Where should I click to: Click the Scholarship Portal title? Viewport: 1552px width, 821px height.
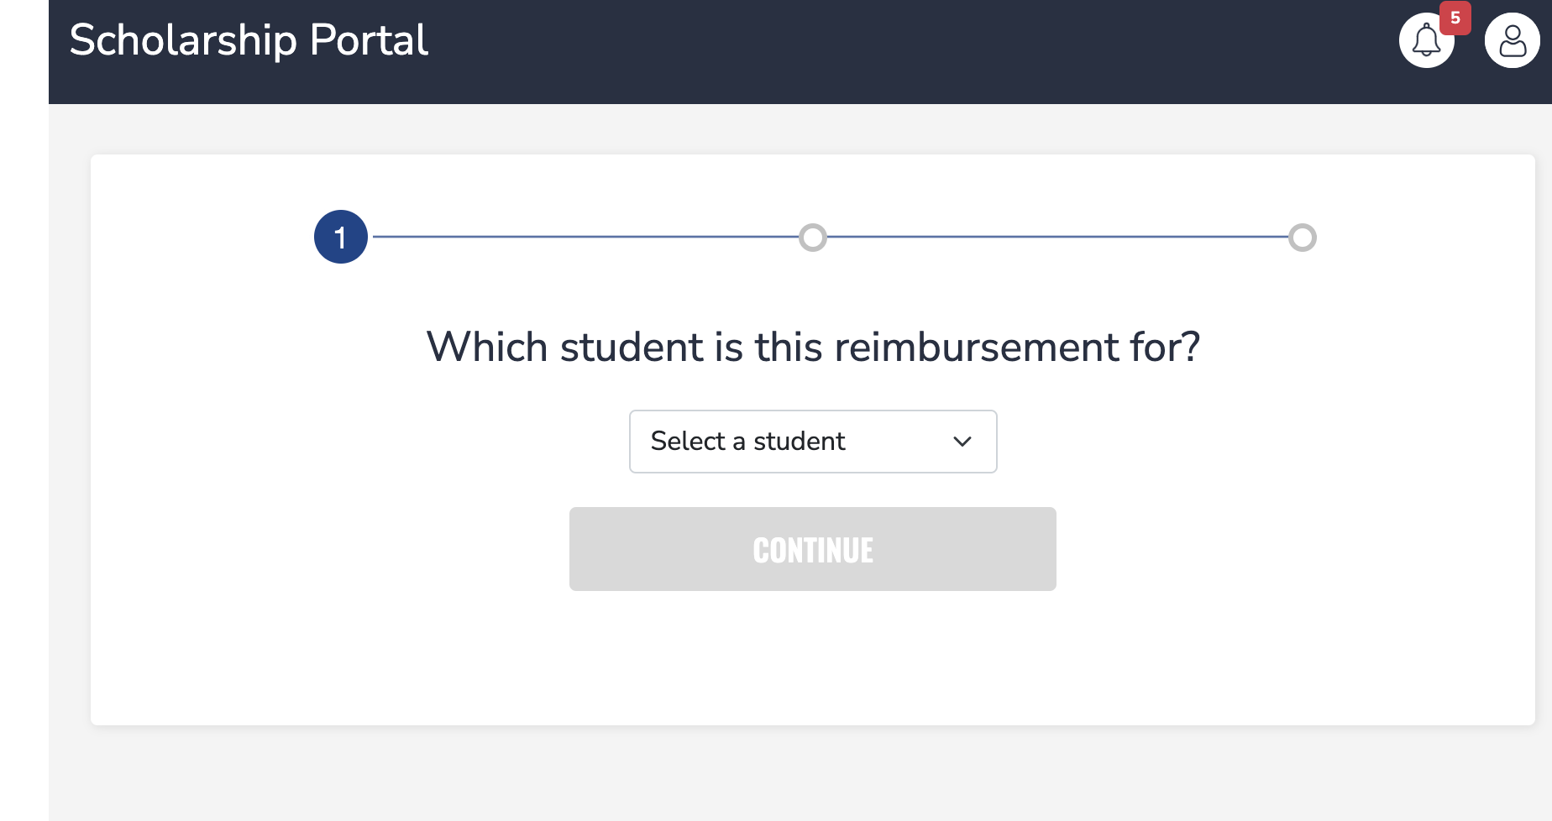point(249,40)
